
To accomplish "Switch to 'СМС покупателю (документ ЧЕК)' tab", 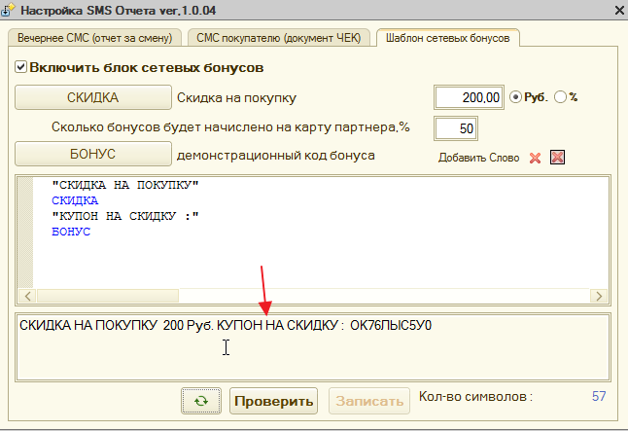I will [279, 38].
